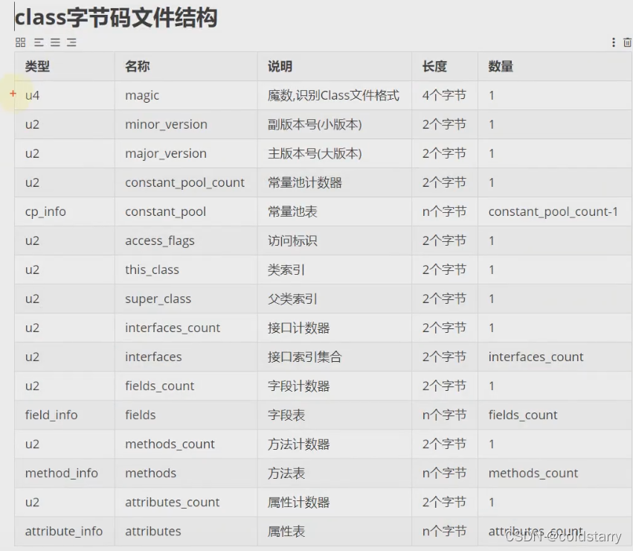Select the '名称' column header
The image size is (633, 551).
(138, 66)
